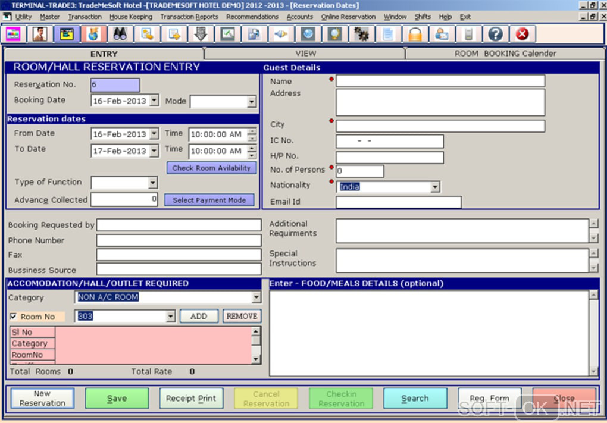Decrease the To Date time with spinner down
This screenshot has width=607, height=423.
pyautogui.click(x=252, y=155)
